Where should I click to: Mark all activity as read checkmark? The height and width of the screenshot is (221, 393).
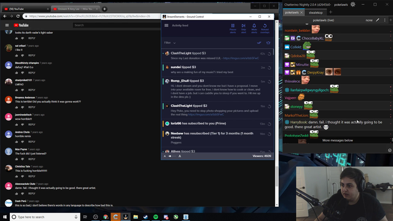coord(259,43)
